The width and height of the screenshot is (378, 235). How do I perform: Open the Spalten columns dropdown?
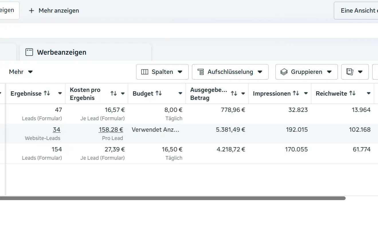[x=162, y=72]
